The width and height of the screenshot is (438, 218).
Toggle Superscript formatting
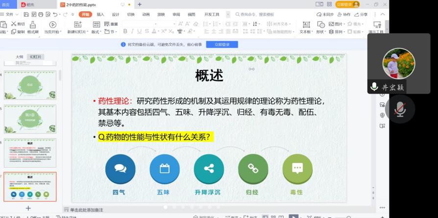(164, 31)
